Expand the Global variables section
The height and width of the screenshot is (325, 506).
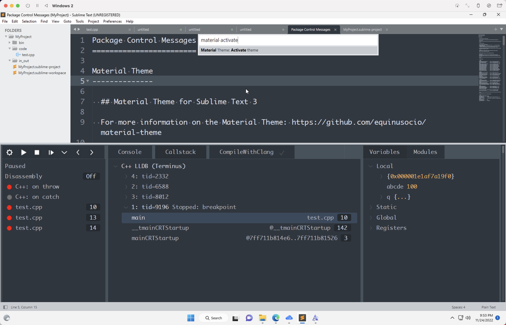pyautogui.click(x=371, y=218)
